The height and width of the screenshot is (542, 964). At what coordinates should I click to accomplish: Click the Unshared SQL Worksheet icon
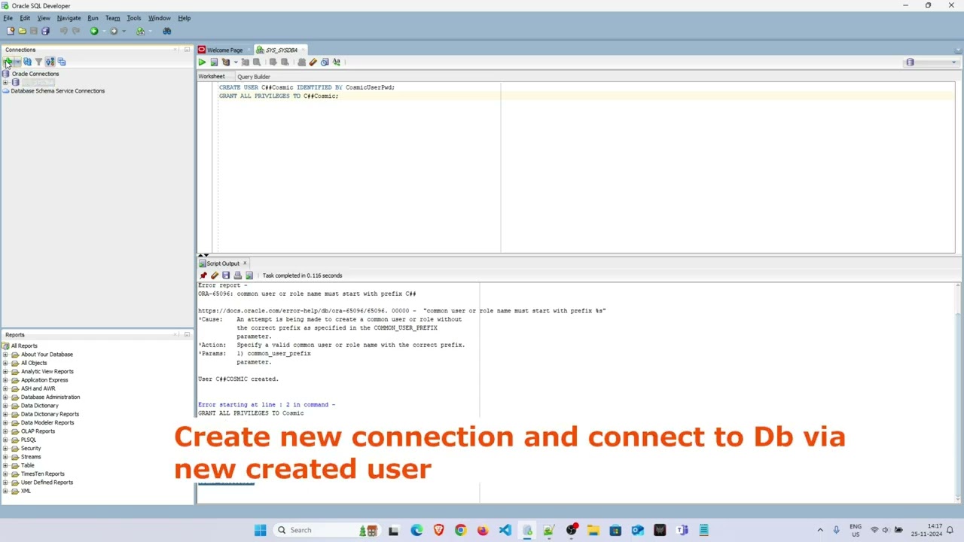pyautogui.click(x=301, y=62)
